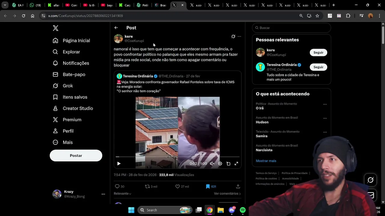Open Política de Privacidade link
Image resolution: width=385 pixels, height=216 pixels.
(x=294, y=173)
